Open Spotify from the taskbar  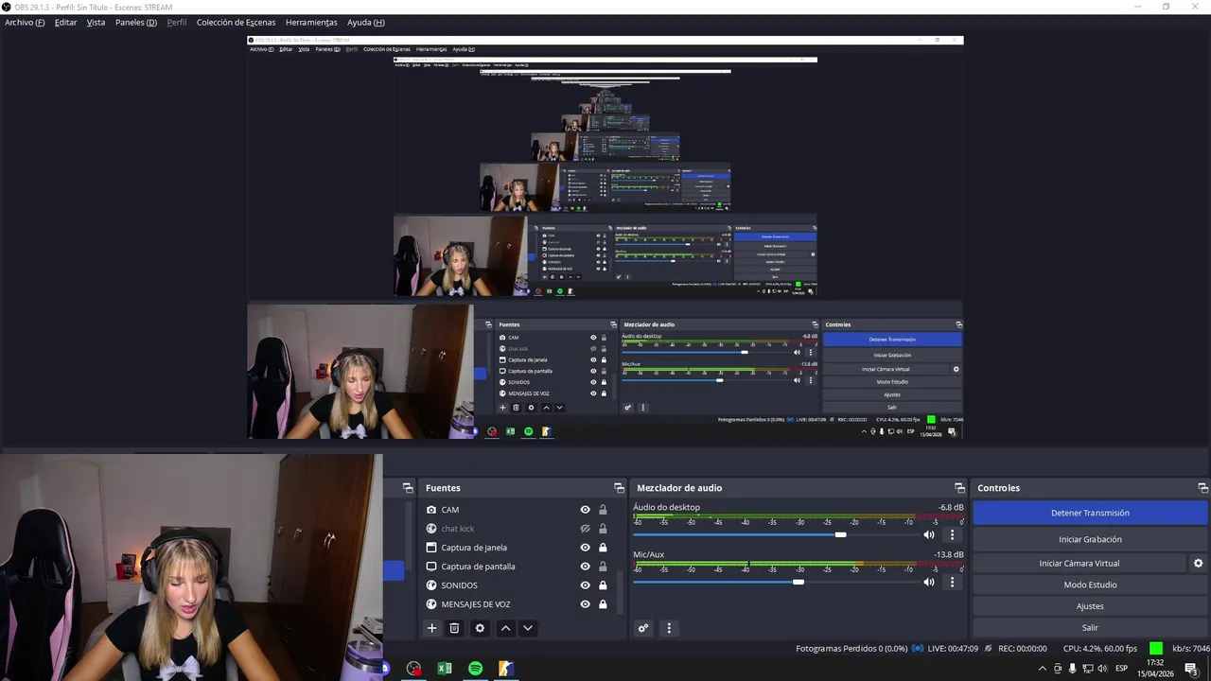(475, 669)
